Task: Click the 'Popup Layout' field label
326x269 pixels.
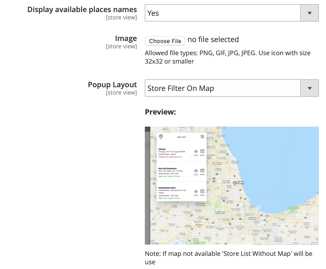Action: (112, 85)
